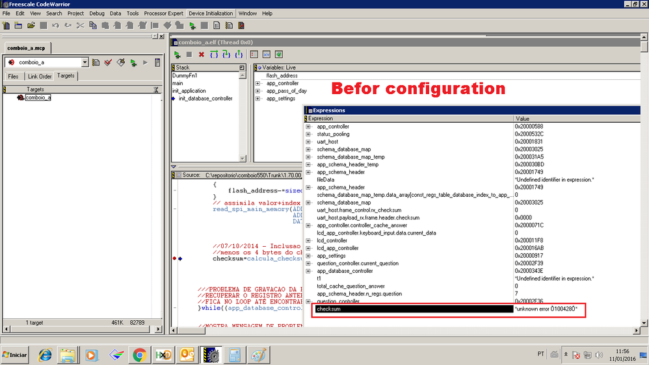Open the comboio_a target dropdown
Image resolution: width=649 pixels, height=365 pixels.
pyautogui.click(x=85, y=62)
